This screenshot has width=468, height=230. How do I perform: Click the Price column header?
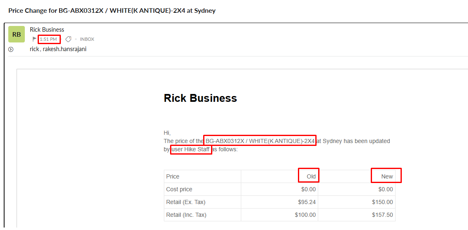pos(173,176)
